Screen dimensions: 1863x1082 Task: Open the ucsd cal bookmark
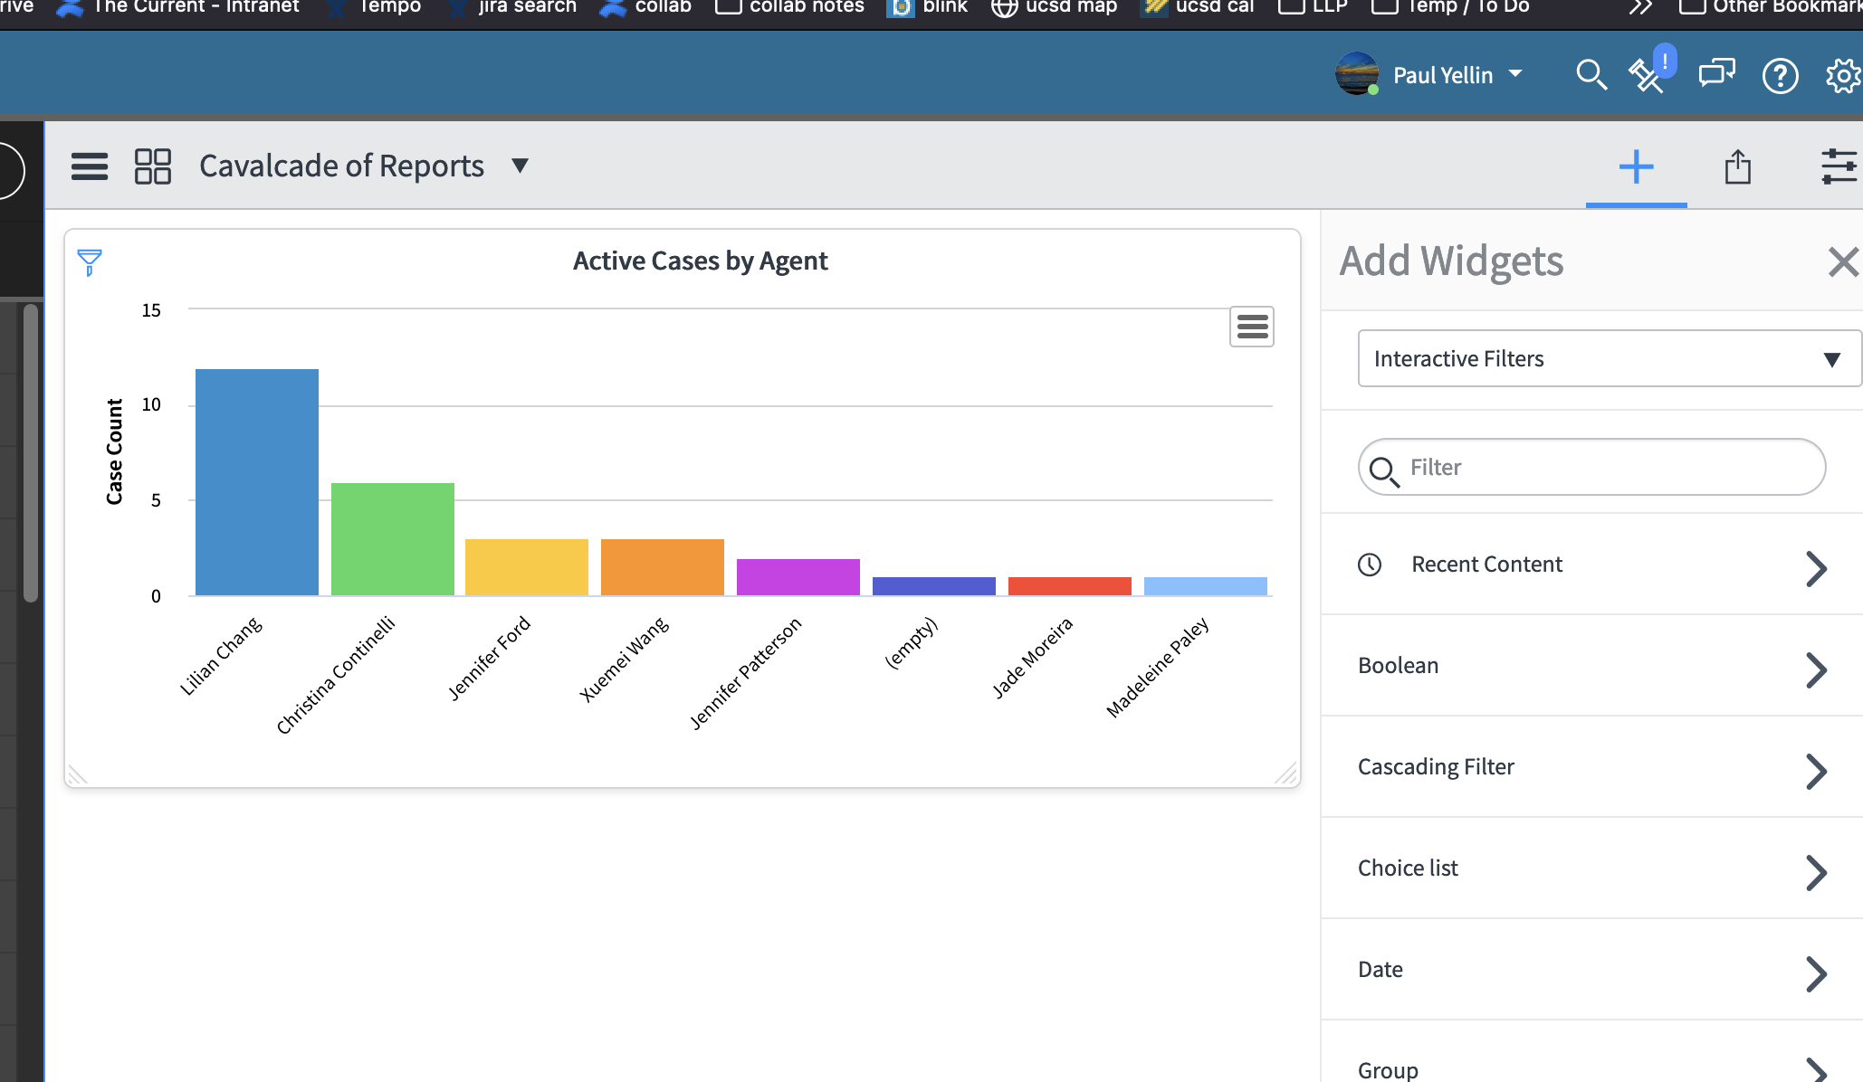tap(1199, 6)
